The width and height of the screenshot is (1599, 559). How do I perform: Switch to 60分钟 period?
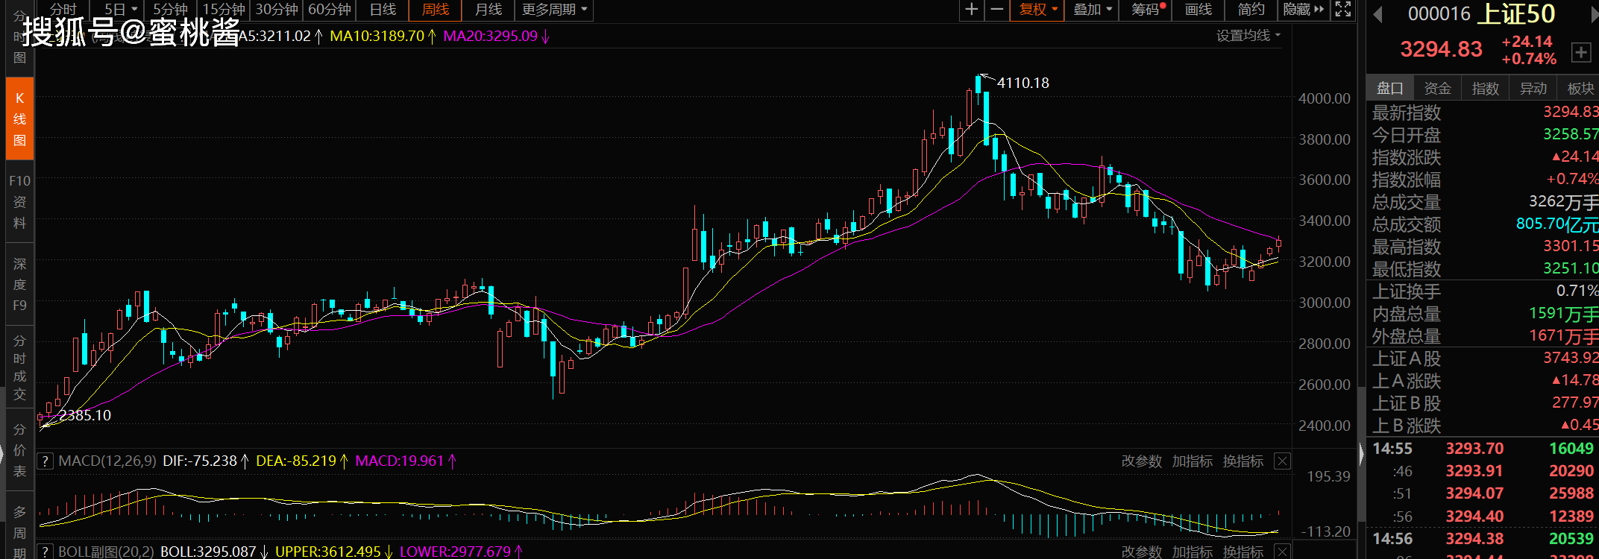tap(330, 10)
